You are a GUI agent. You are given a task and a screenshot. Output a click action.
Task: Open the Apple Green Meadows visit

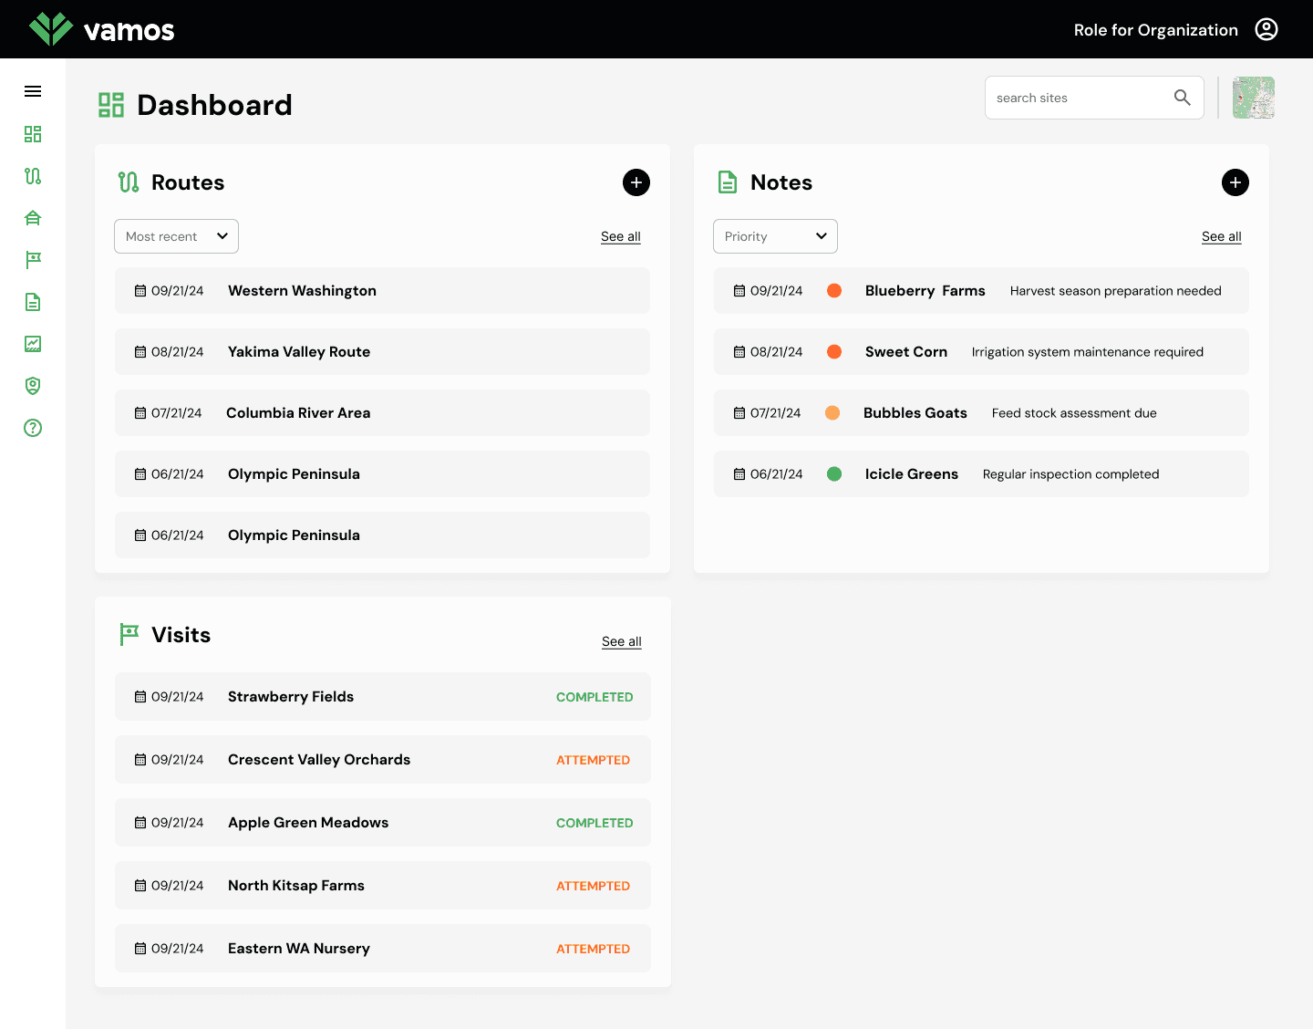383,823
